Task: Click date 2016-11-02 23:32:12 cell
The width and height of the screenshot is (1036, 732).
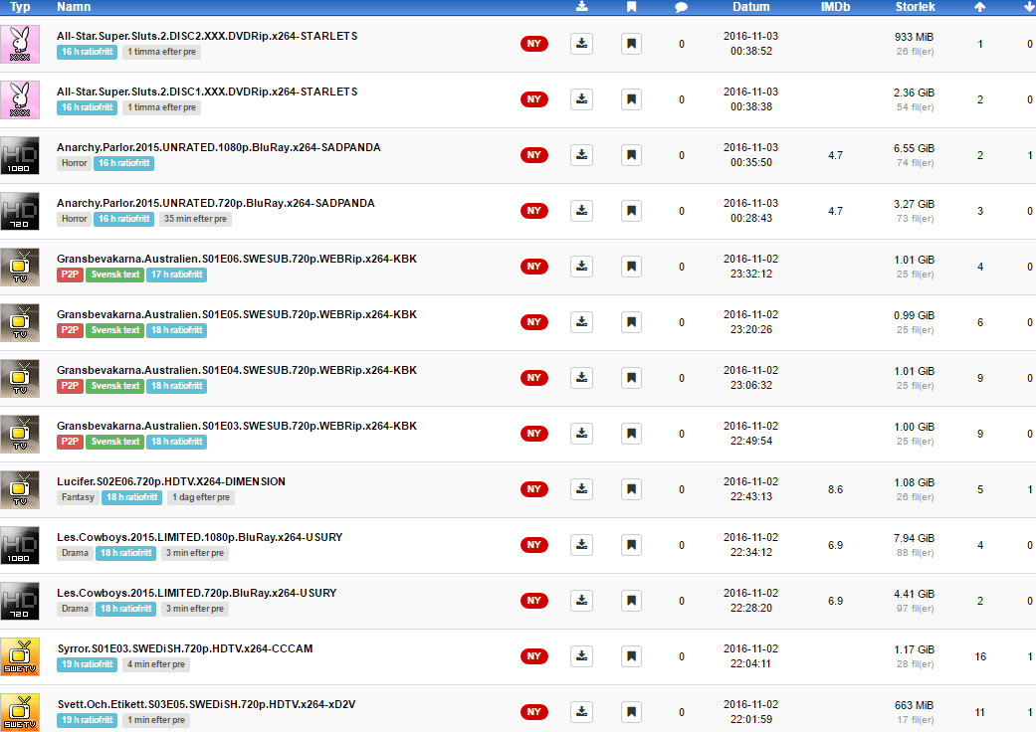Action: pos(751,266)
